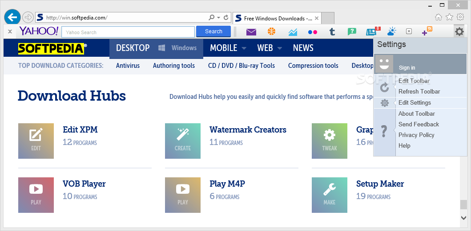This screenshot has height=231, width=471.
Task: Open the Sports basketball icon
Action: point(272,31)
